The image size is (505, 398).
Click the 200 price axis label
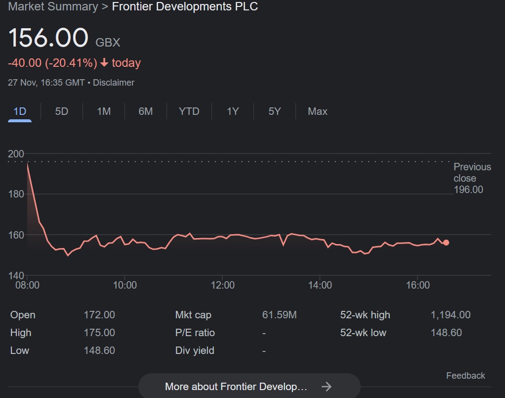(x=16, y=154)
